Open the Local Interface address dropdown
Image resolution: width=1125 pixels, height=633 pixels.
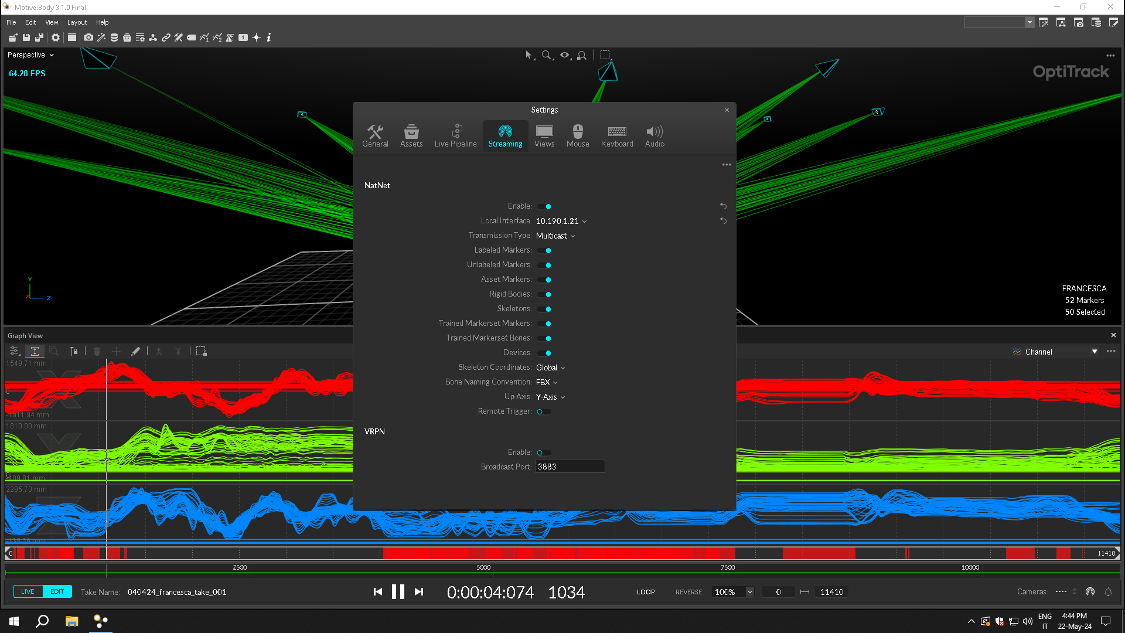(560, 221)
